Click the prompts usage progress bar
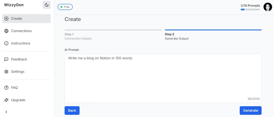 pyautogui.click(x=250, y=10)
